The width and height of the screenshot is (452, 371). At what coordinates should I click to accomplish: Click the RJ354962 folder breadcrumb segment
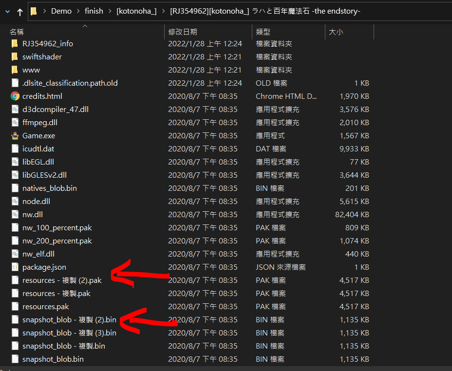(x=265, y=11)
